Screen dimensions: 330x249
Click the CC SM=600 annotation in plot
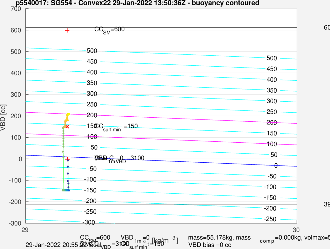109,30
